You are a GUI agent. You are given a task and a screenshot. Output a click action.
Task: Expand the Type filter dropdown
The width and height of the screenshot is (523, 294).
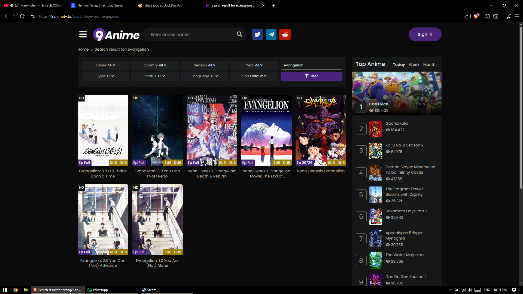[105, 76]
